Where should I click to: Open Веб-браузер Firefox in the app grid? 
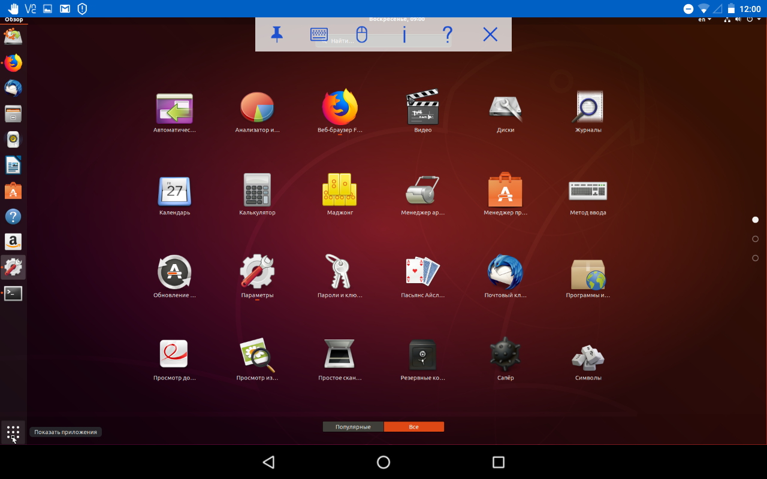point(340,113)
